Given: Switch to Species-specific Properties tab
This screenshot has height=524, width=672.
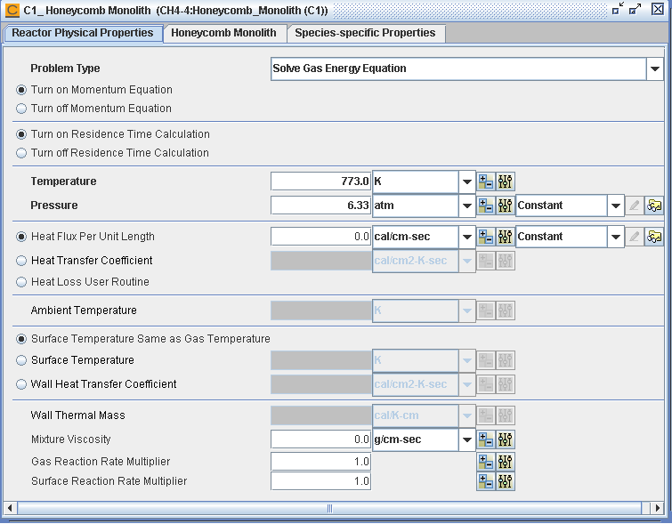Looking at the screenshot, I should click(366, 33).
